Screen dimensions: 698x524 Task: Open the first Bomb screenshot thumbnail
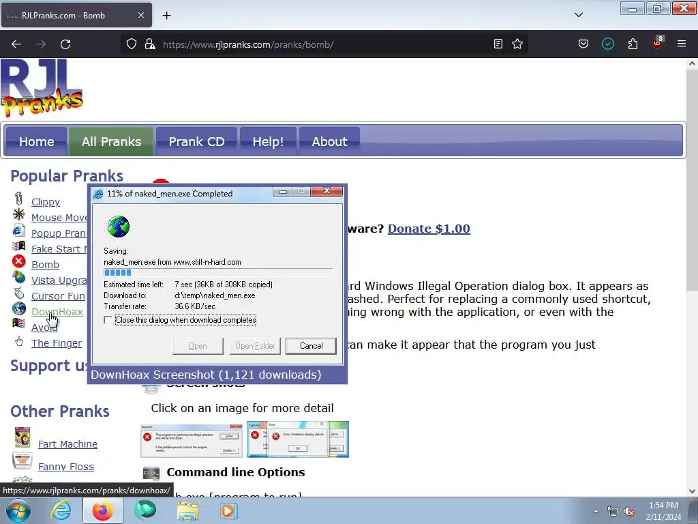(x=192, y=441)
